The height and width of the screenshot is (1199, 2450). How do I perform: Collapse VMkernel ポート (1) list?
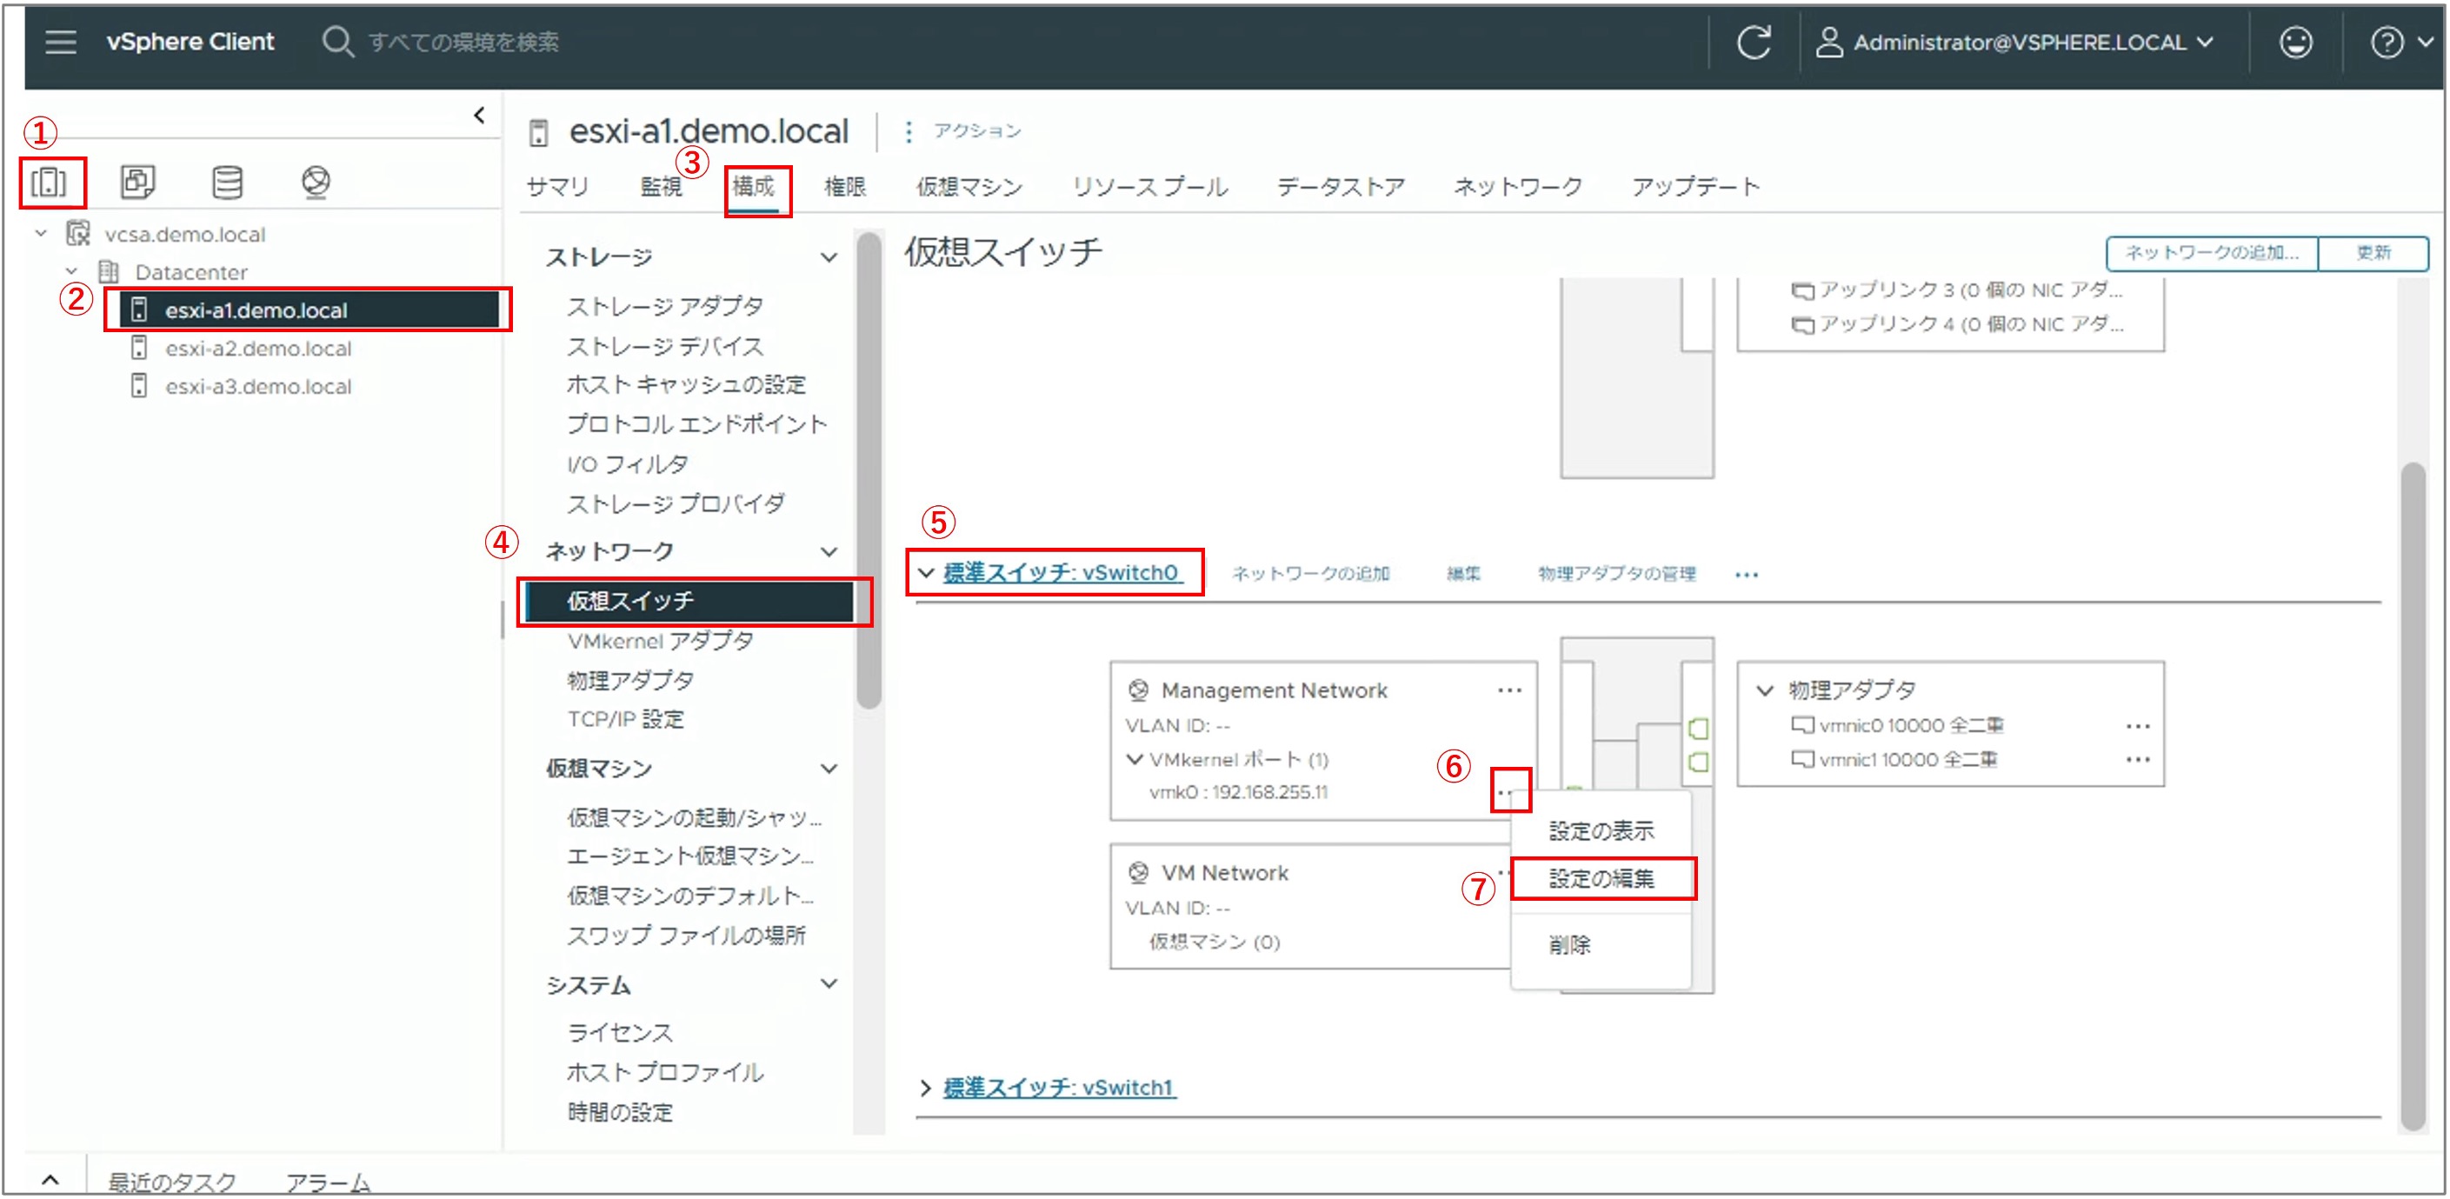pyautogui.click(x=1134, y=759)
